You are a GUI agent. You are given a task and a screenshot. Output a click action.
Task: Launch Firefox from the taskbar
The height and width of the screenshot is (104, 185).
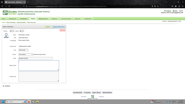pyautogui.click(x=29, y=102)
